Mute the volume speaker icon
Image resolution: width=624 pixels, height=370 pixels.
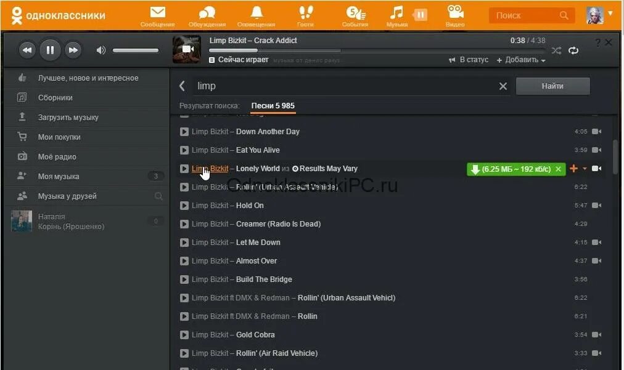101,50
